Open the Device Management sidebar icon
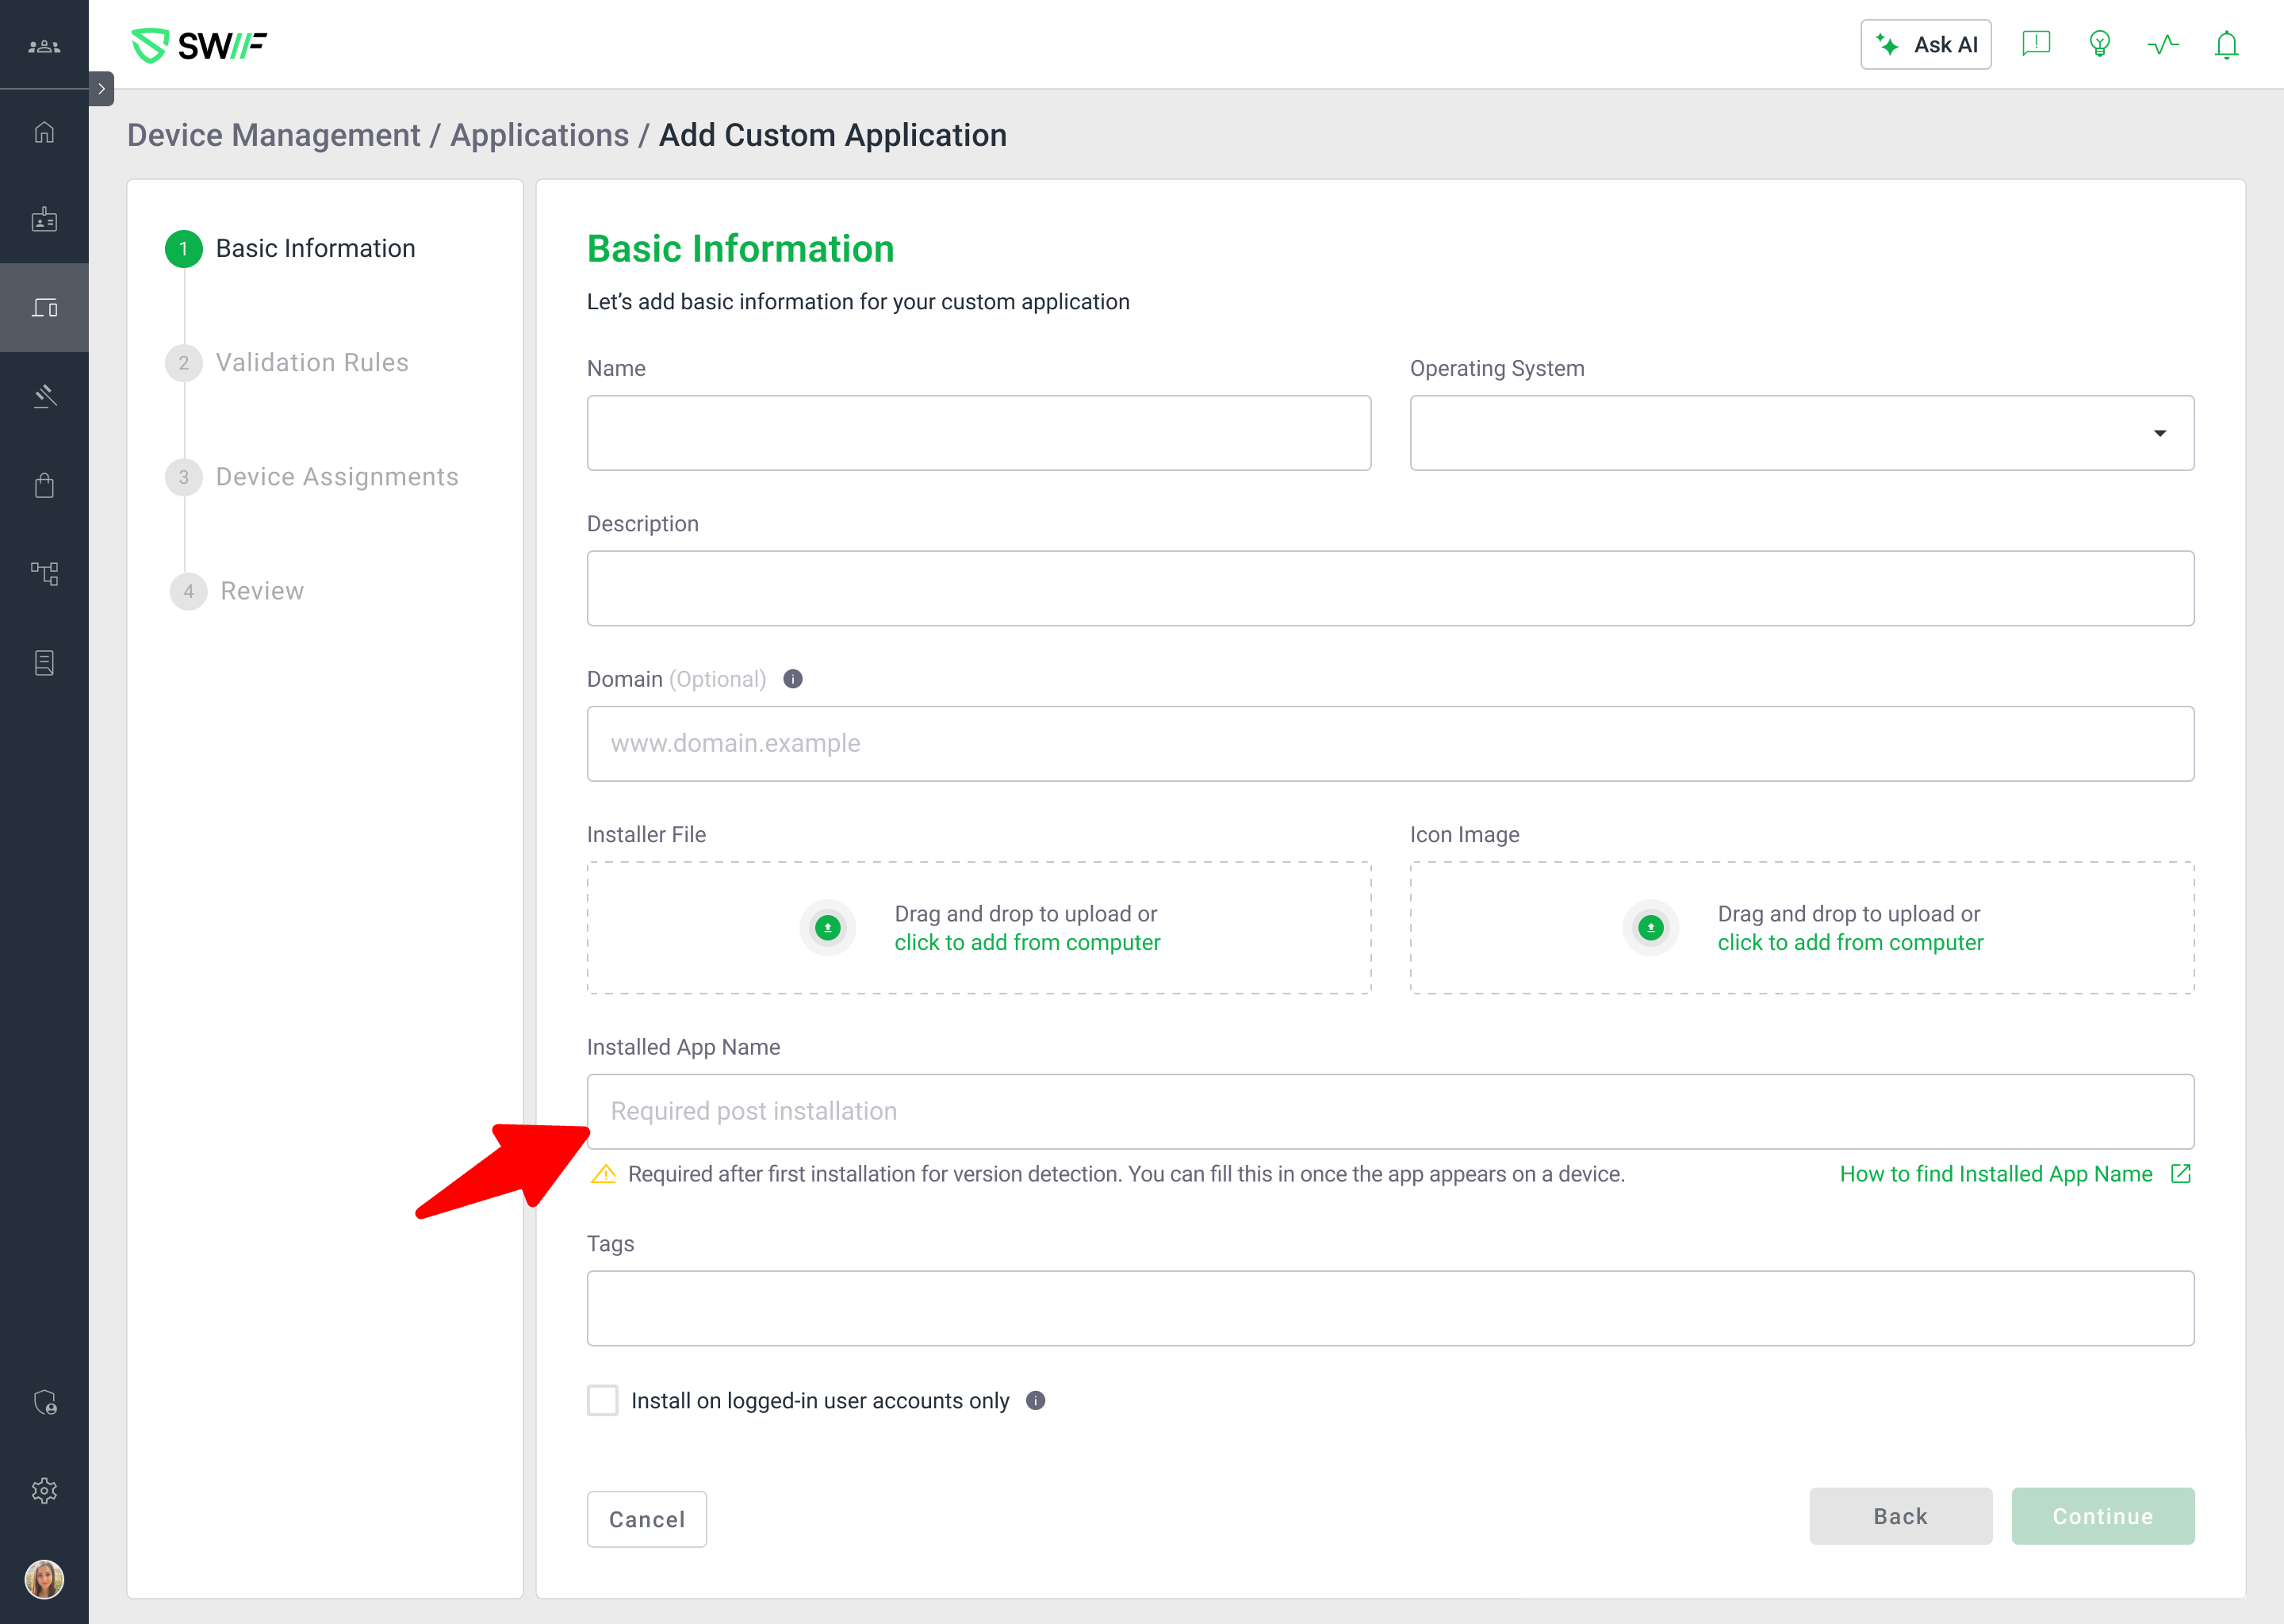2284x1624 pixels. [44, 307]
